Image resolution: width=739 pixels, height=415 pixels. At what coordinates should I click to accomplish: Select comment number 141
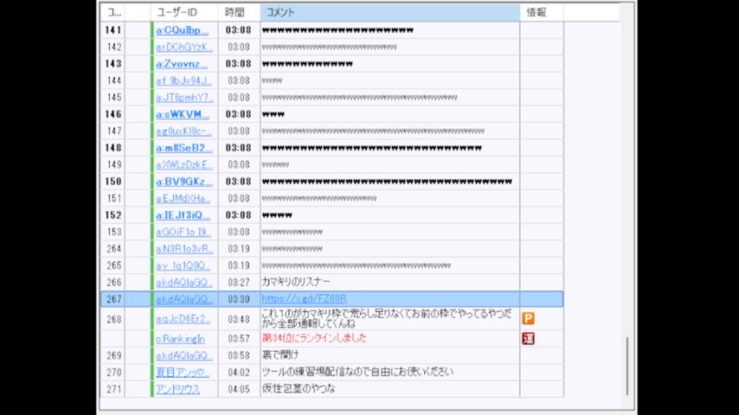113,30
